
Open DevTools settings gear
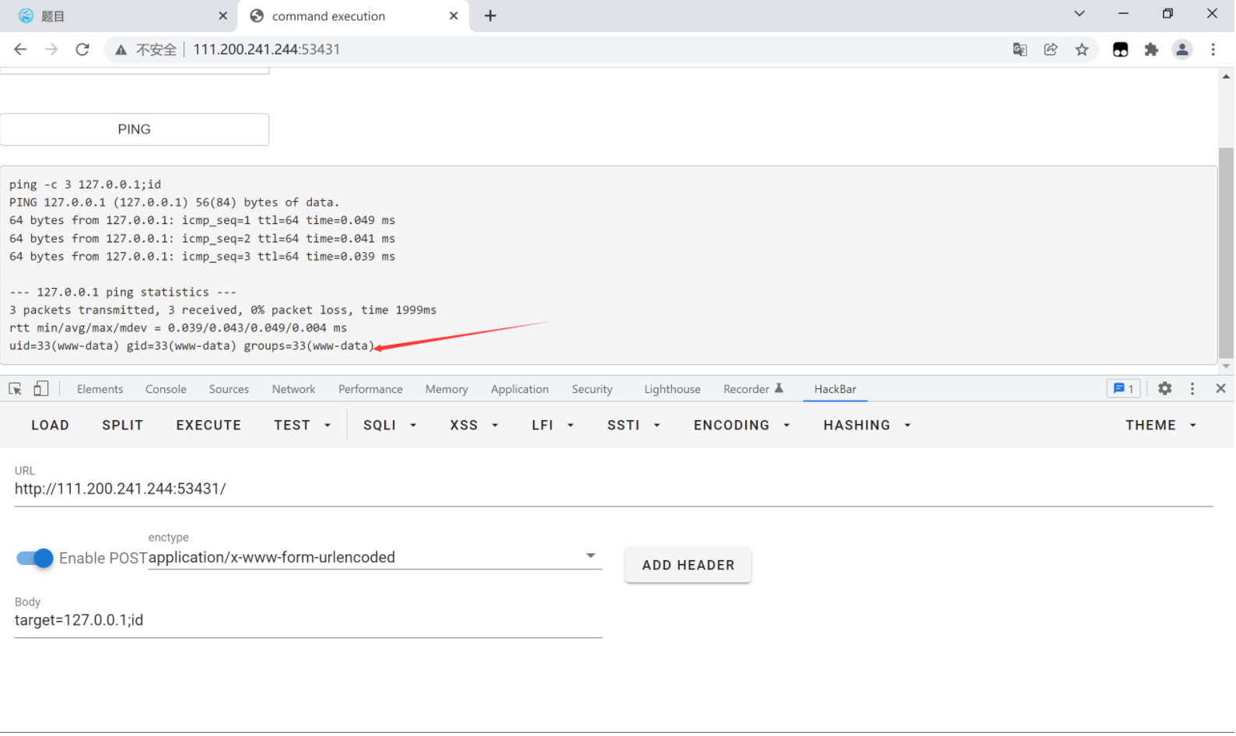tap(1164, 389)
